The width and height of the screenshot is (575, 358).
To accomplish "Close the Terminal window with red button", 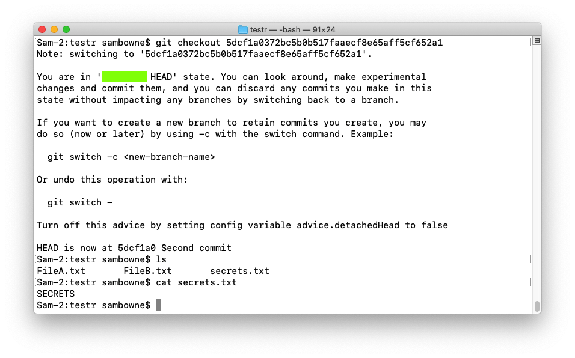I will pos(42,29).
